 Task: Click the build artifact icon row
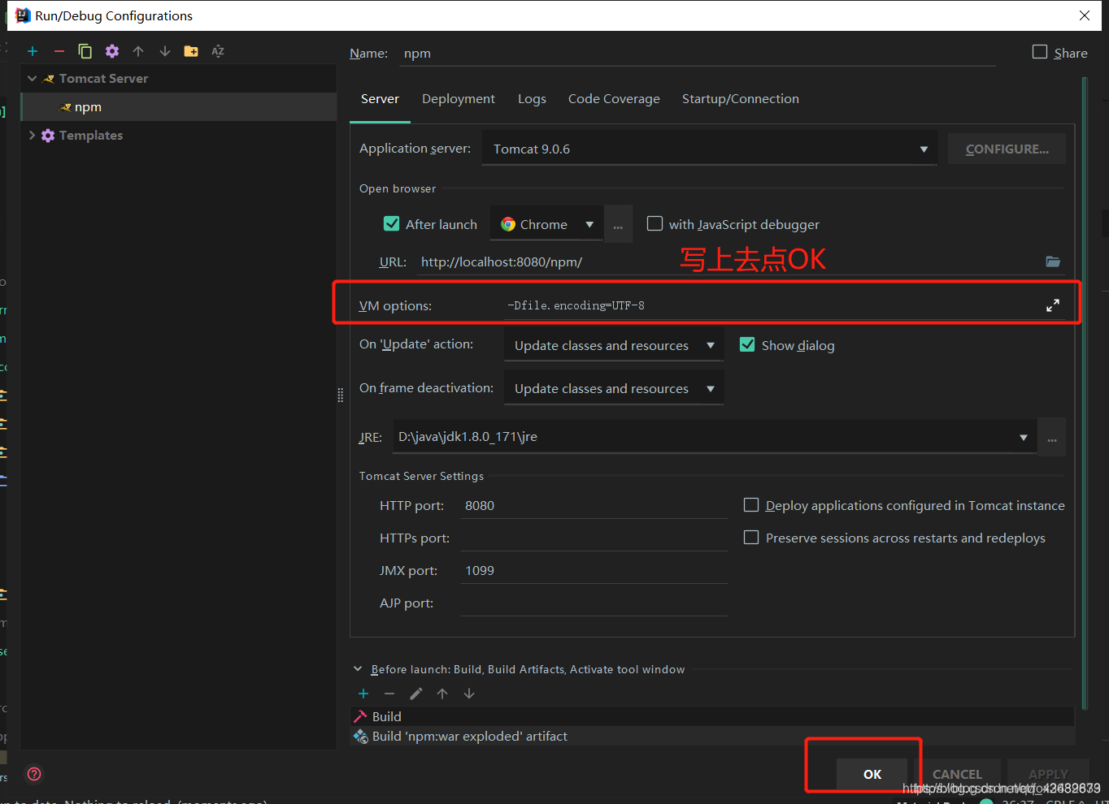point(712,736)
